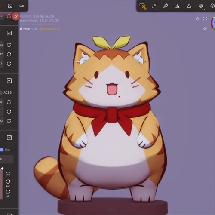Viewport: 215px width, 215px height.
Task: Click the view orientation gizmo
Action: [213, 23]
